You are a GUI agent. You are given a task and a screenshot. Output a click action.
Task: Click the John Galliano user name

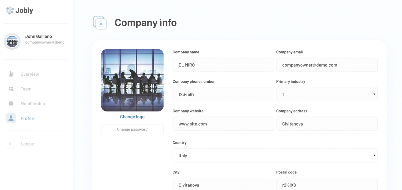click(x=38, y=36)
